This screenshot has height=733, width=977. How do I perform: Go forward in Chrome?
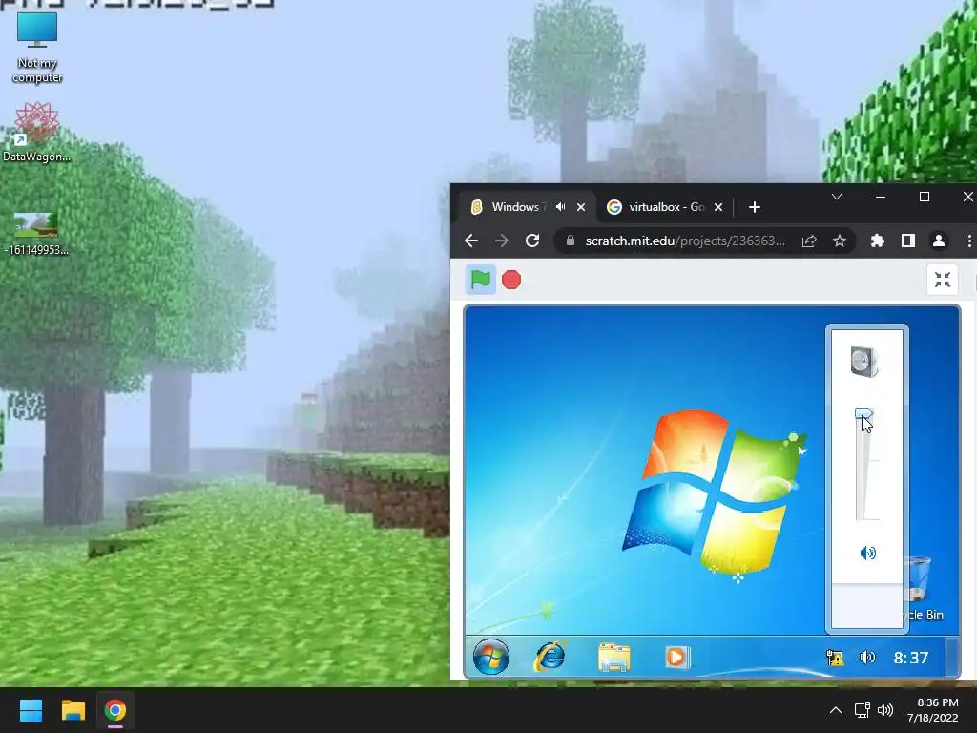coord(502,241)
